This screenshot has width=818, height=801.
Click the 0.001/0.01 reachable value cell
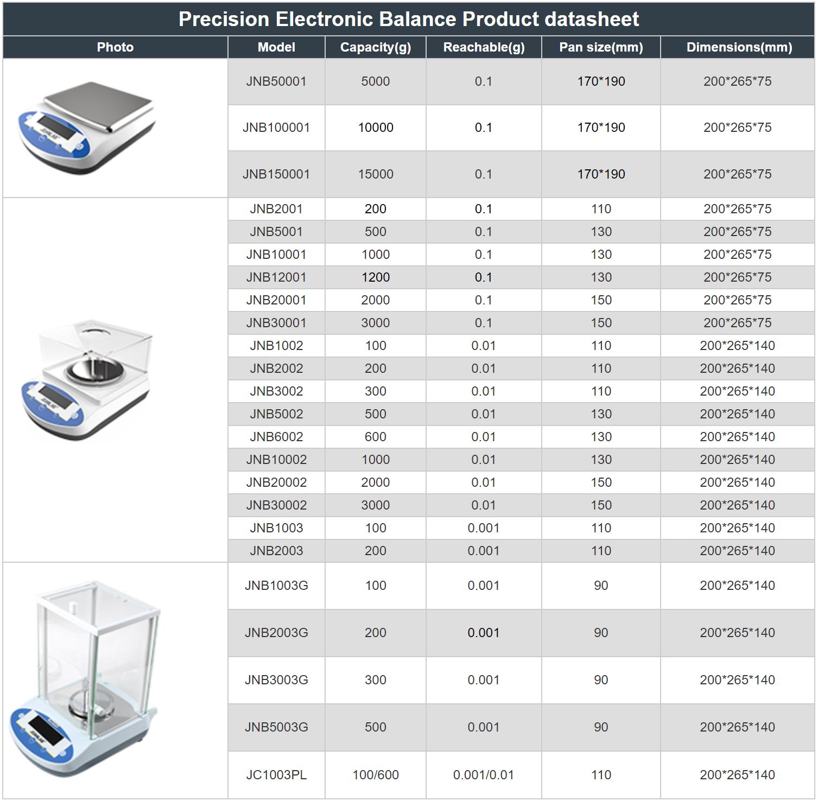pyautogui.click(x=483, y=775)
